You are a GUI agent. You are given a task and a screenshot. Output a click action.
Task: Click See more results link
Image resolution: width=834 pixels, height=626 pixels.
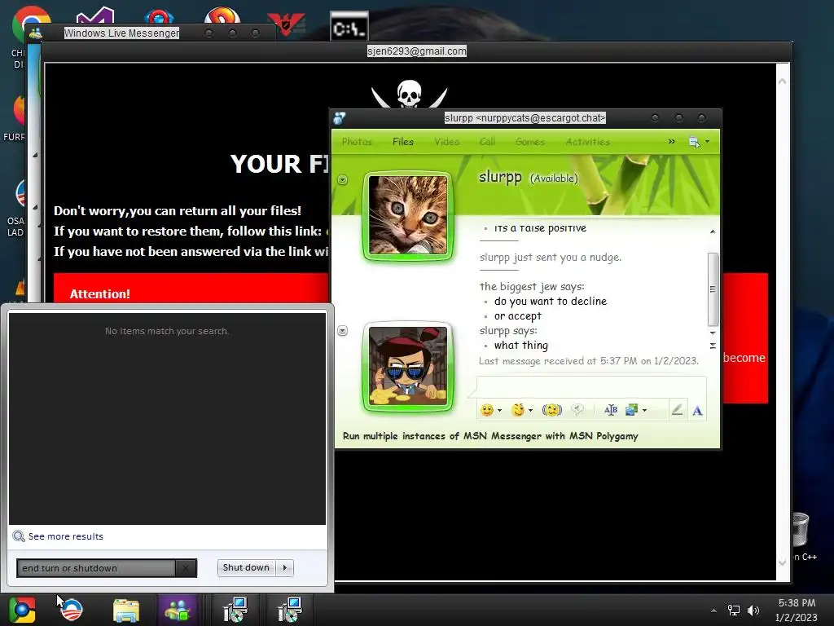click(x=65, y=536)
